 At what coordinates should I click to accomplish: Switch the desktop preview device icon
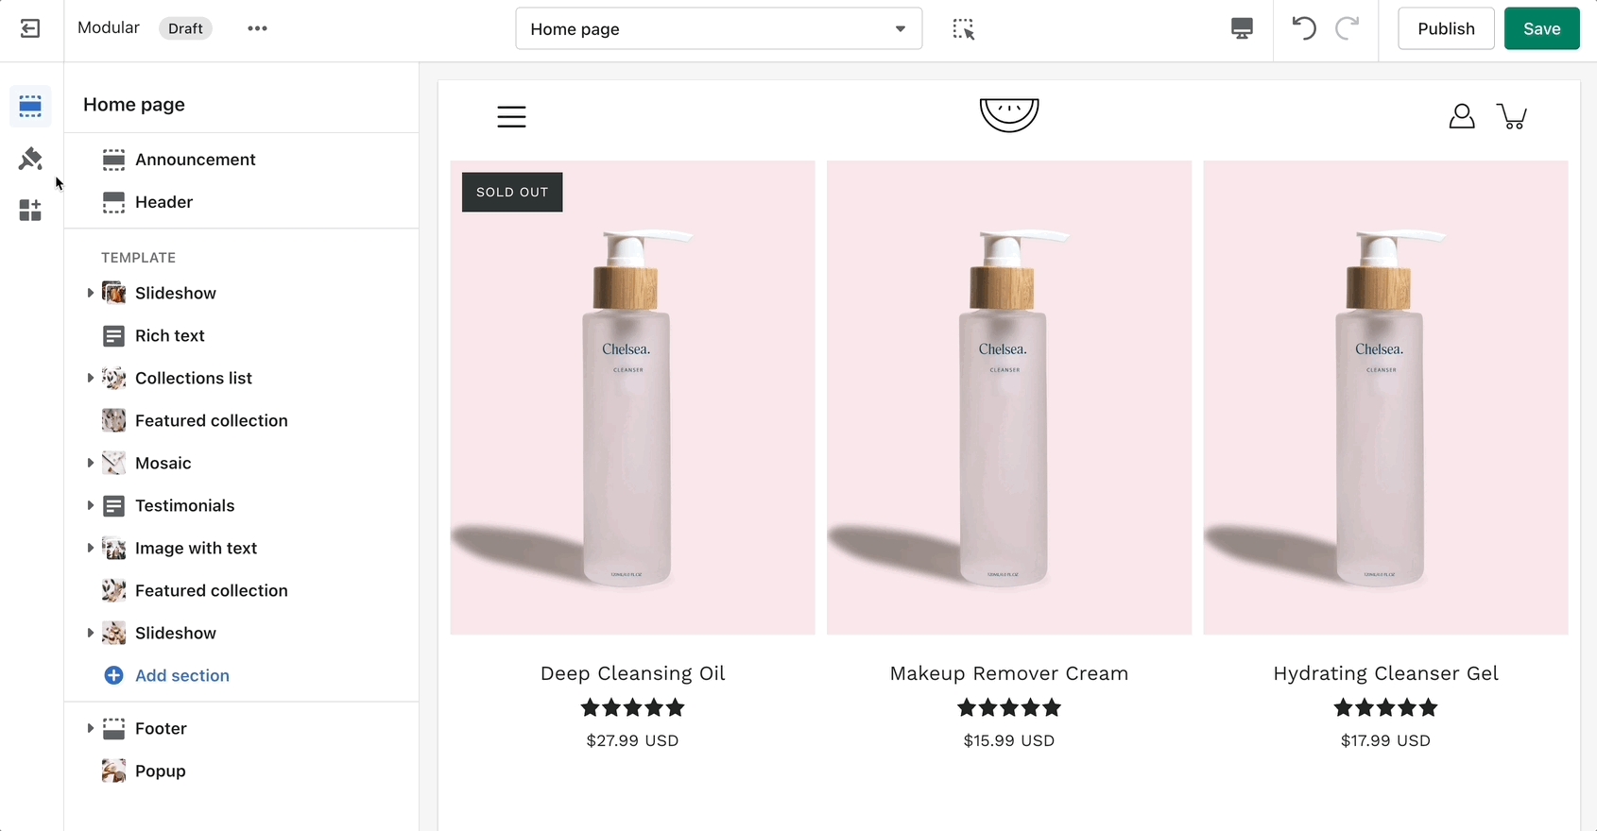point(1242,28)
